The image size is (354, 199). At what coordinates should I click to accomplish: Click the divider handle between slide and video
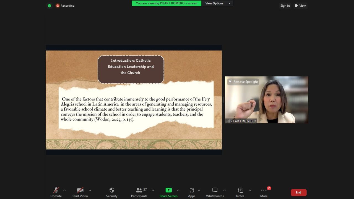pyautogui.click(x=223, y=100)
